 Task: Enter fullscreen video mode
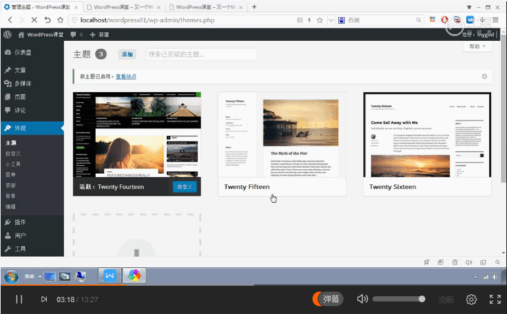(x=495, y=299)
